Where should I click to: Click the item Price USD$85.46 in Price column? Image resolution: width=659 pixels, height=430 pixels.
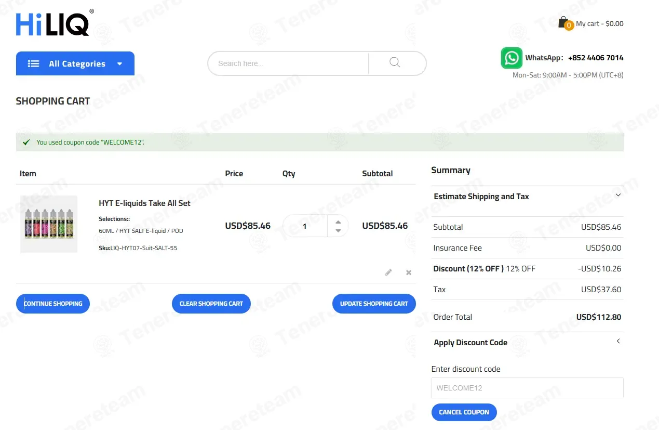click(x=248, y=226)
